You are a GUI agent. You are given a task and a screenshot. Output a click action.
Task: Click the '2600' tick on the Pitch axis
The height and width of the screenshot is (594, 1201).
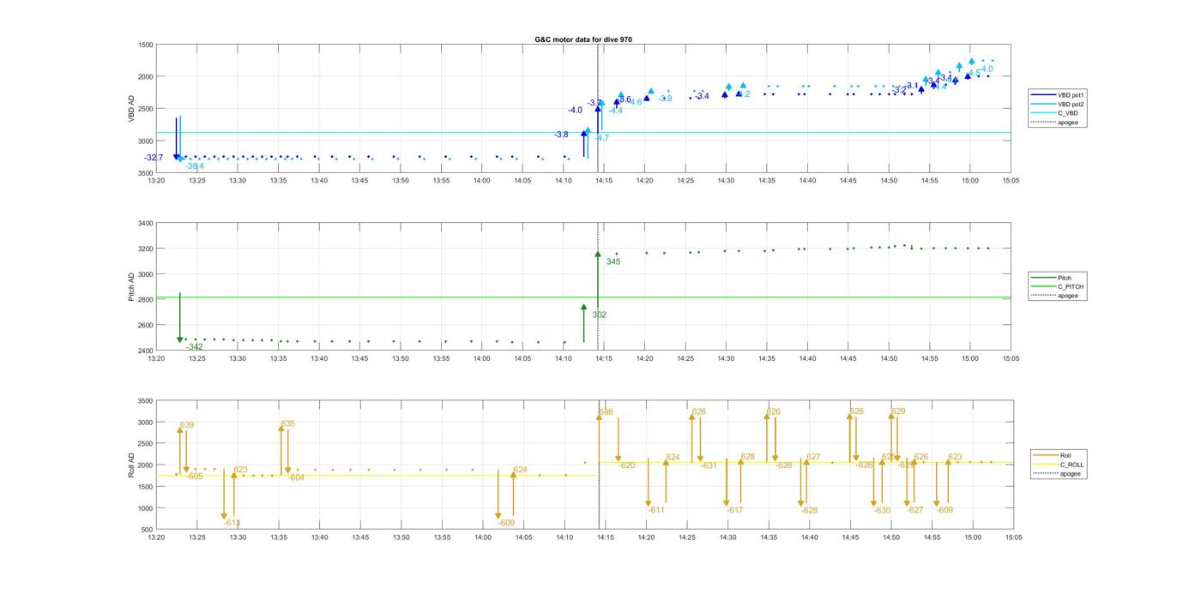(x=146, y=325)
